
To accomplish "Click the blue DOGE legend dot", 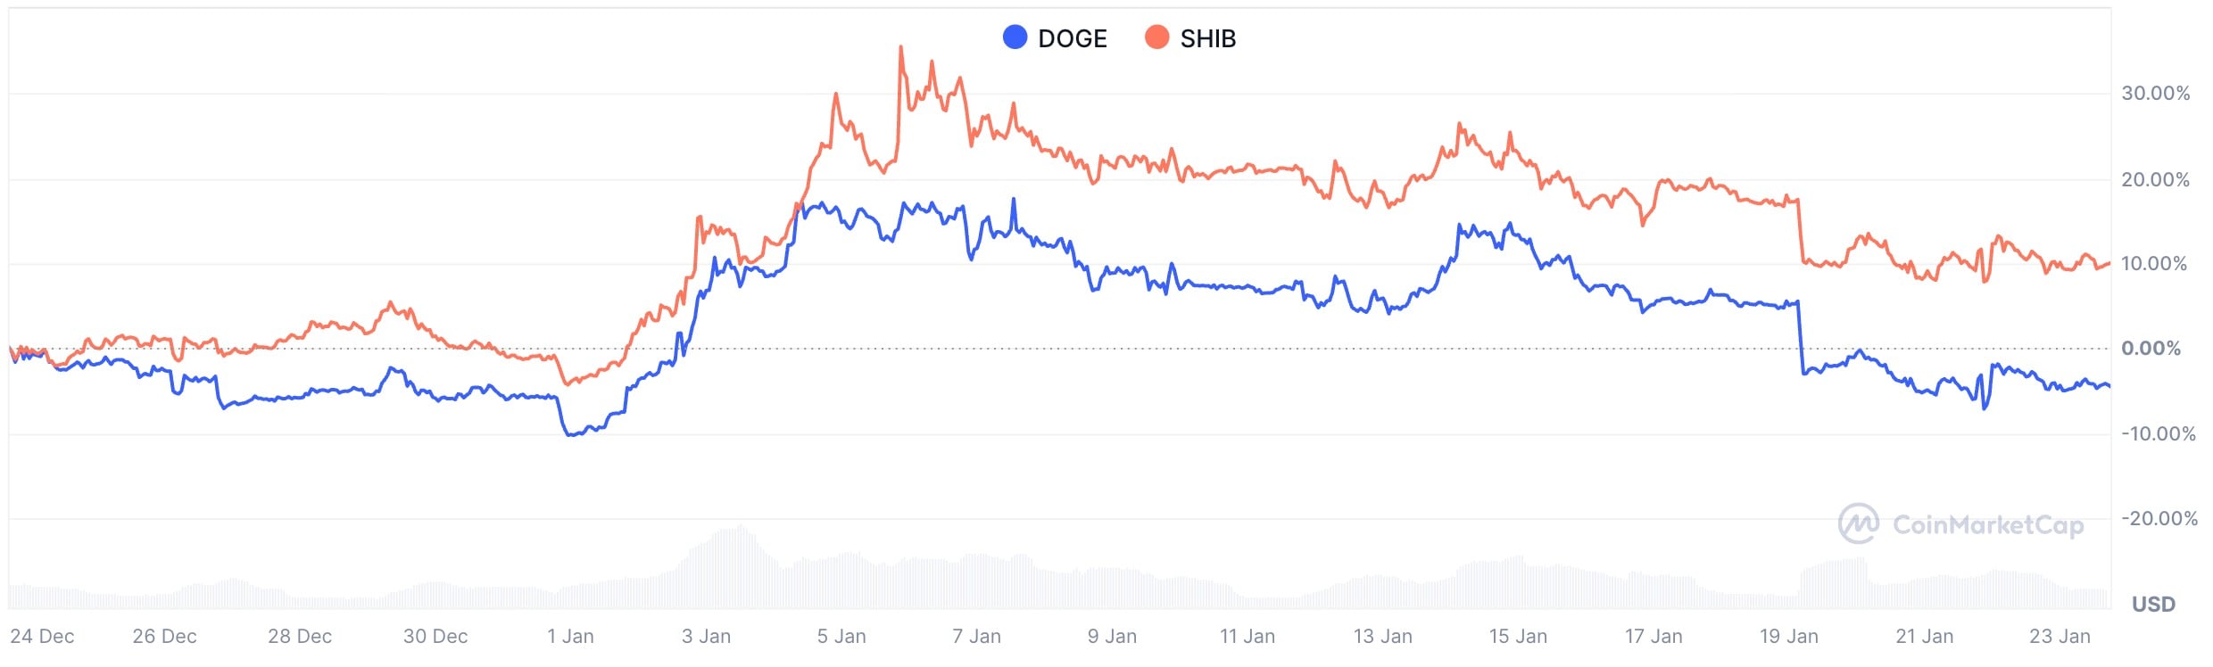I will (1015, 37).
